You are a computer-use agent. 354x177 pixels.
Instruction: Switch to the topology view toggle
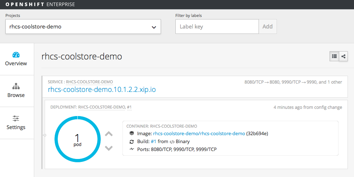344,56
